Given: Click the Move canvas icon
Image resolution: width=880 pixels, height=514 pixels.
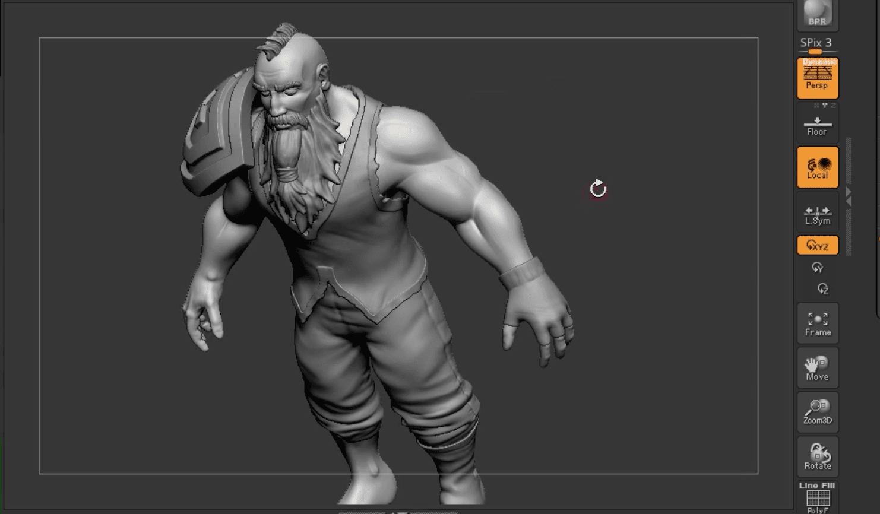Looking at the screenshot, I should coord(817,368).
